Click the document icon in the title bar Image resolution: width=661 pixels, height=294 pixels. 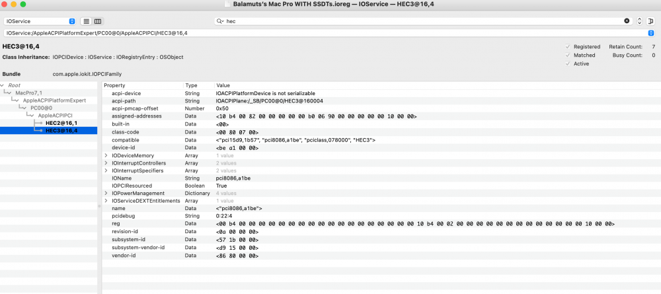[x=227, y=4]
